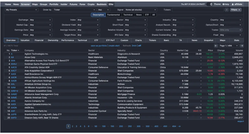Sort by the Ticker column header
The width and height of the screenshot is (249, 134).
click(x=15, y=50)
